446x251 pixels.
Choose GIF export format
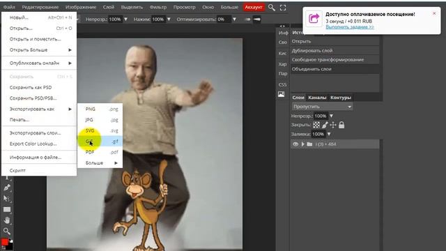(100, 142)
